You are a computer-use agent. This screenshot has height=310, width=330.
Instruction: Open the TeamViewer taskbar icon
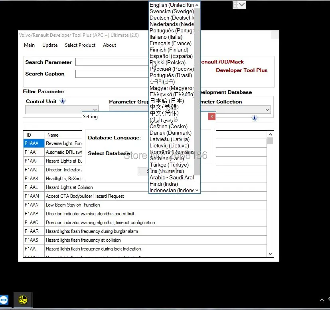coord(4,300)
